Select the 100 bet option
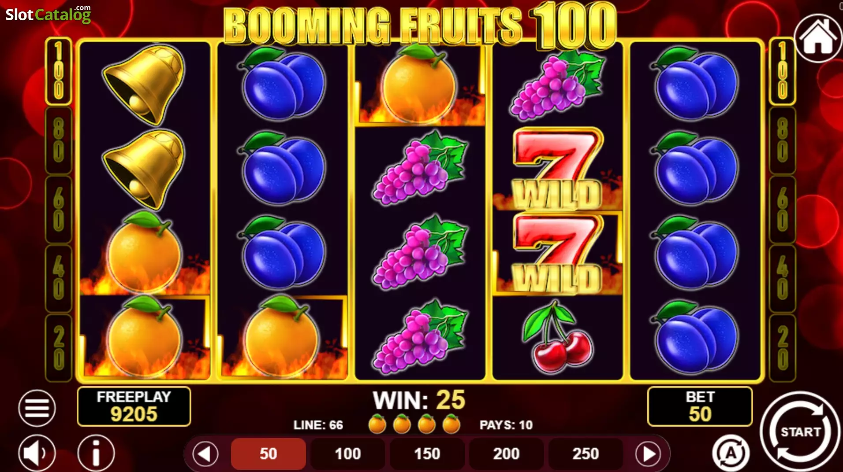843x472 pixels. click(348, 454)
